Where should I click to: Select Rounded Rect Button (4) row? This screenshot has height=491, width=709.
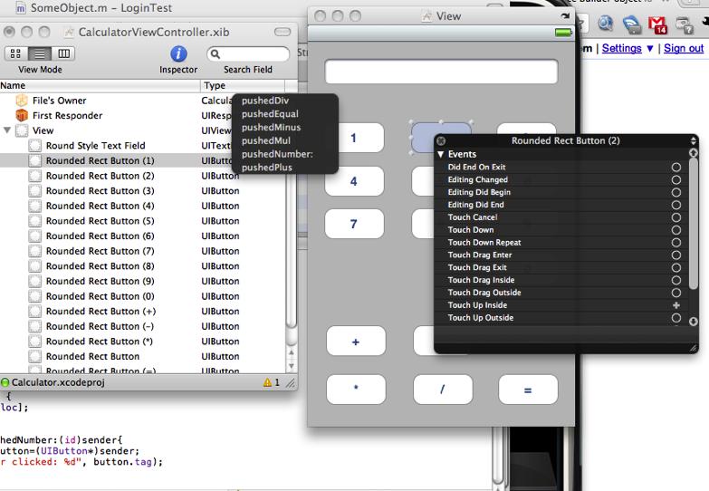pos(143,206)
